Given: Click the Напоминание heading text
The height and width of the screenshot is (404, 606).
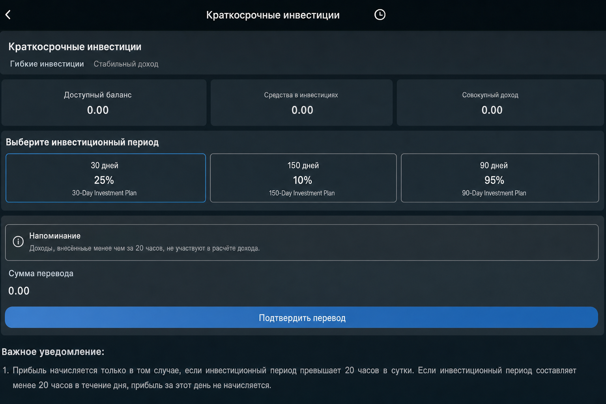Looking at the screenshot, I should pyautogui.click(x=55, y=236).
